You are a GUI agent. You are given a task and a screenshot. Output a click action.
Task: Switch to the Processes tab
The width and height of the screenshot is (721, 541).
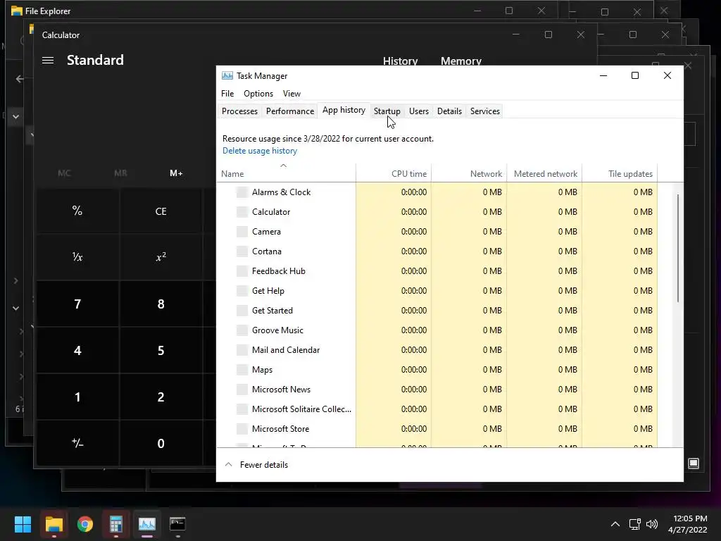click(239, 111)
